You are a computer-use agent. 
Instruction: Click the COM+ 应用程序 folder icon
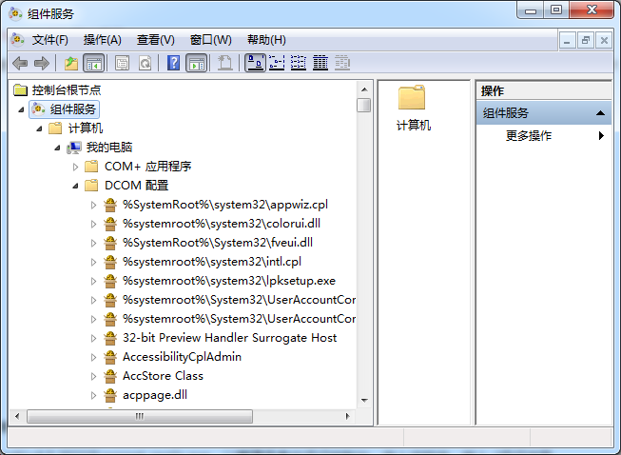(91, 166)
